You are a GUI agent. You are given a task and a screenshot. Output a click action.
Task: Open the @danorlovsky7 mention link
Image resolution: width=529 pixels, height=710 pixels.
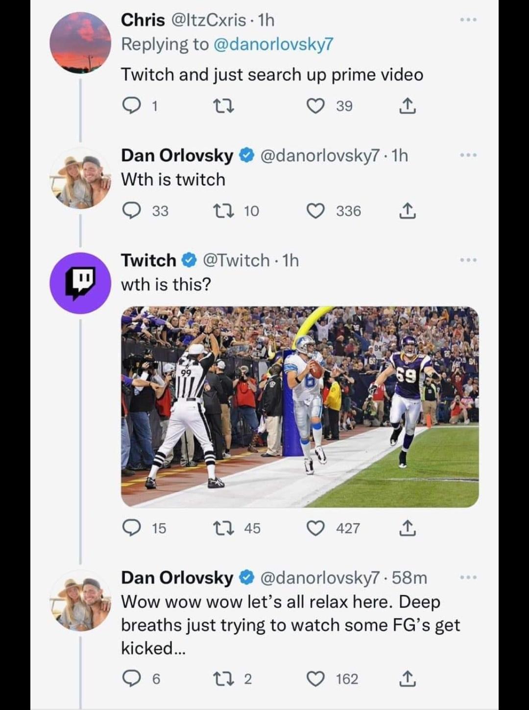(273, 45)
